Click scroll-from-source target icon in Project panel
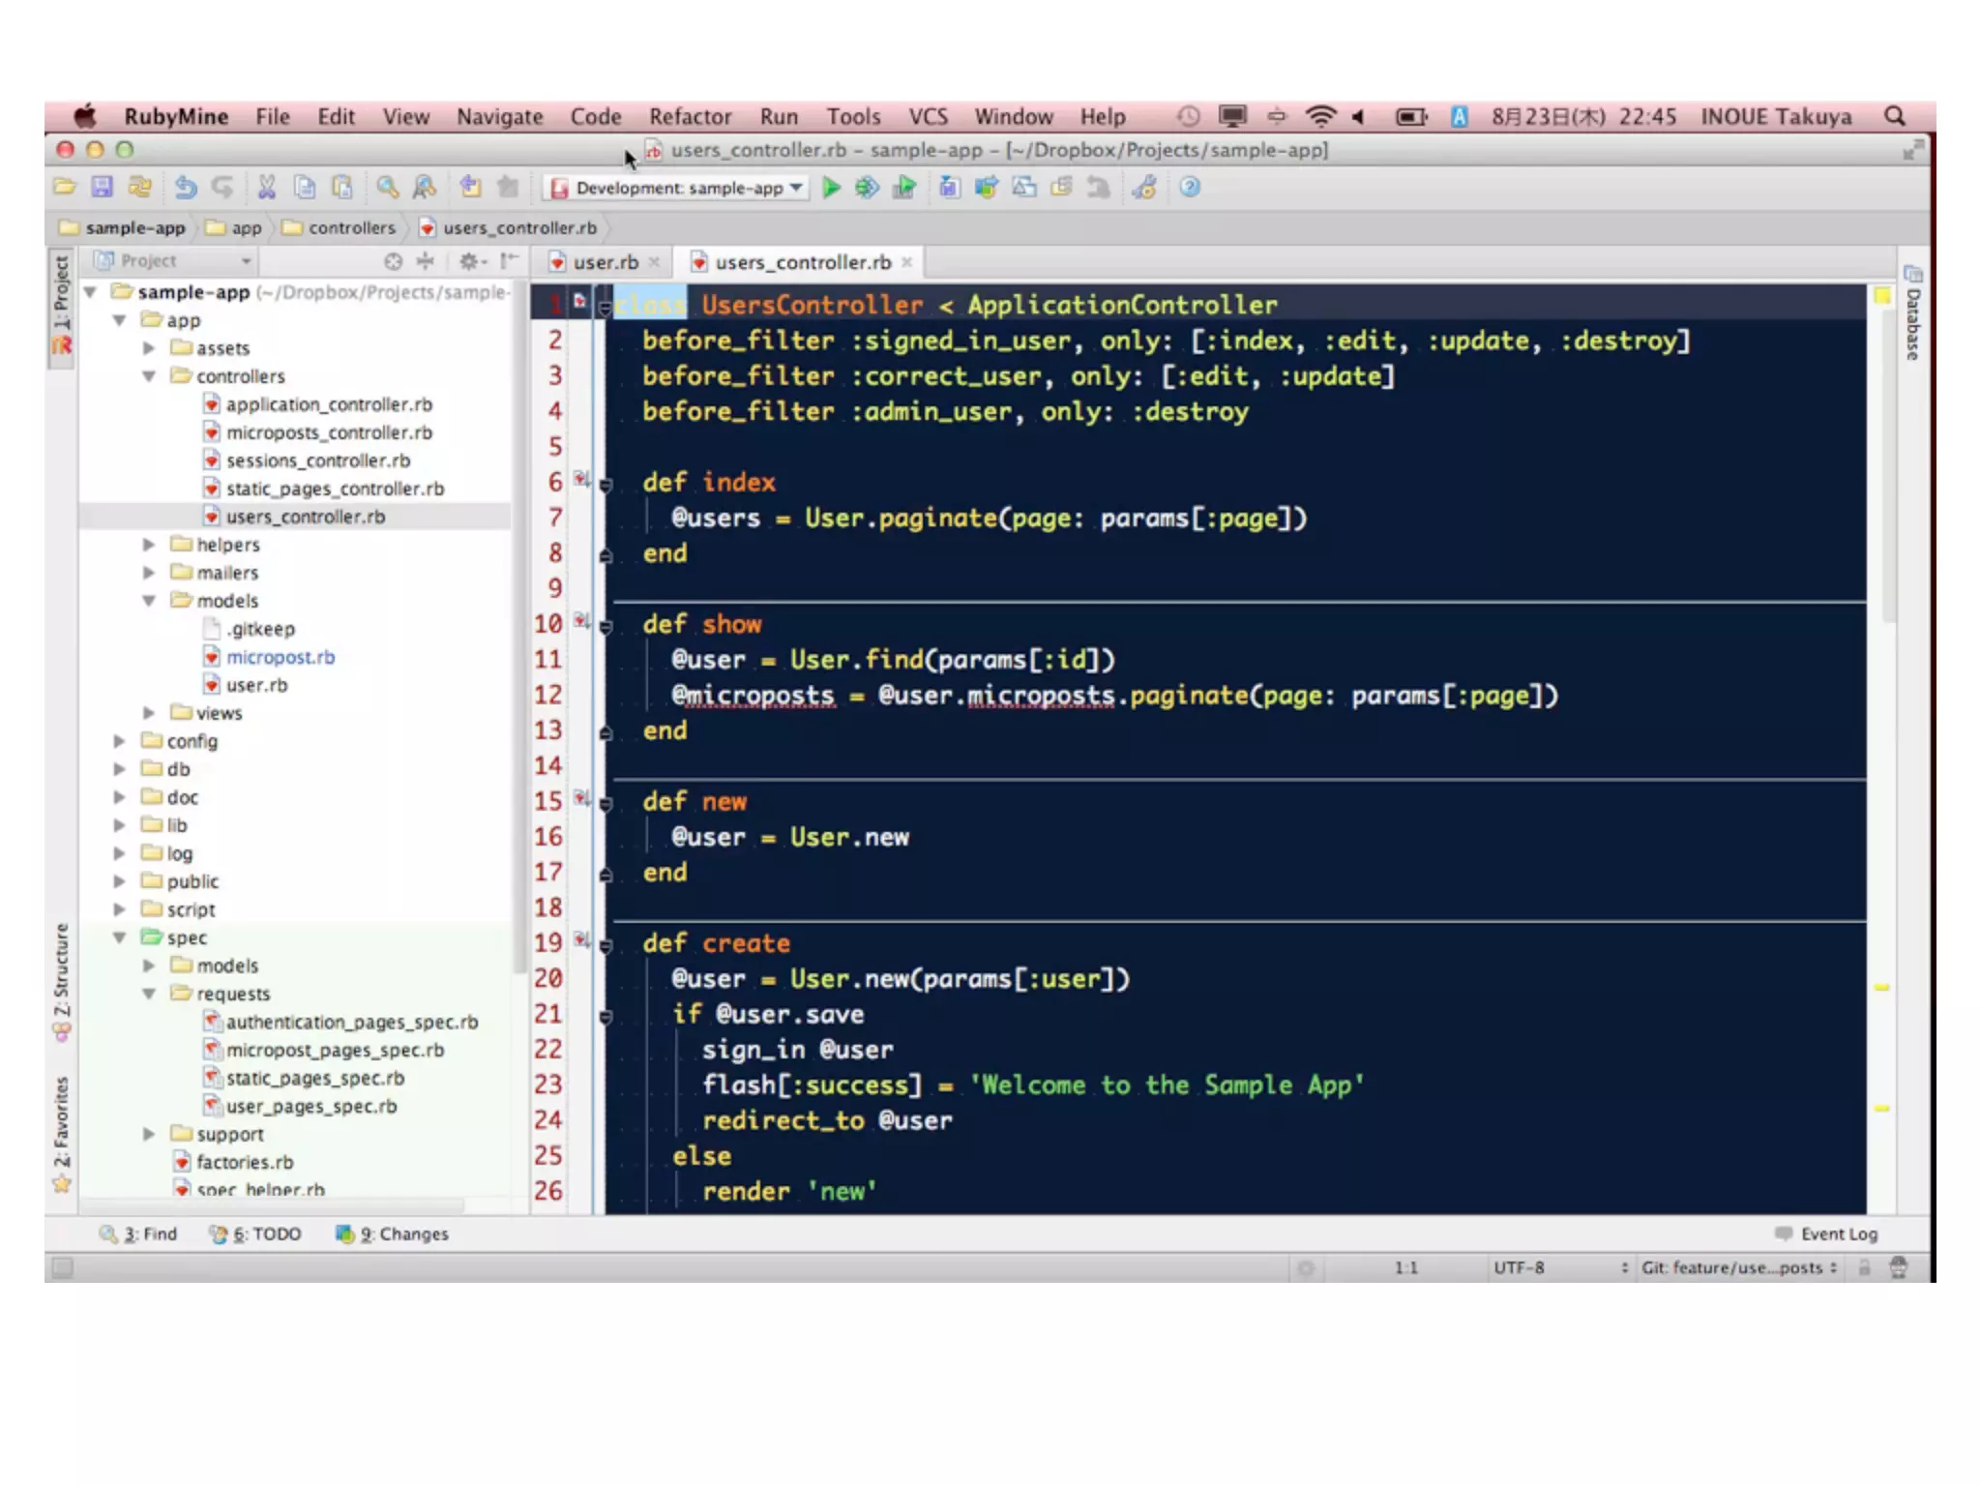 pyautogui.click(x=393, y=261)
